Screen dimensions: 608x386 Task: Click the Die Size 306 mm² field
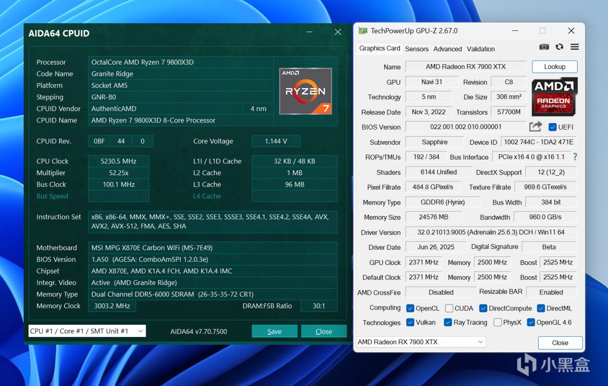coord(509,97)
